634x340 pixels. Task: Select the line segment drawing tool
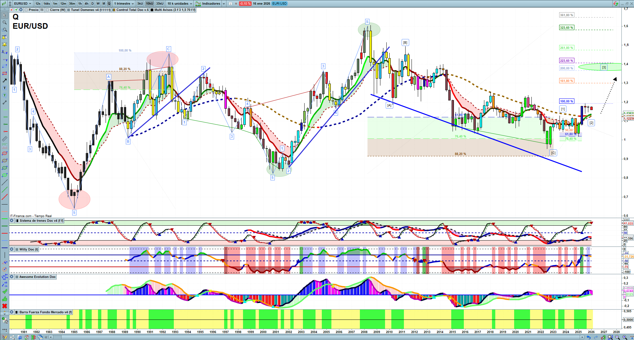[x=5, y=102]
